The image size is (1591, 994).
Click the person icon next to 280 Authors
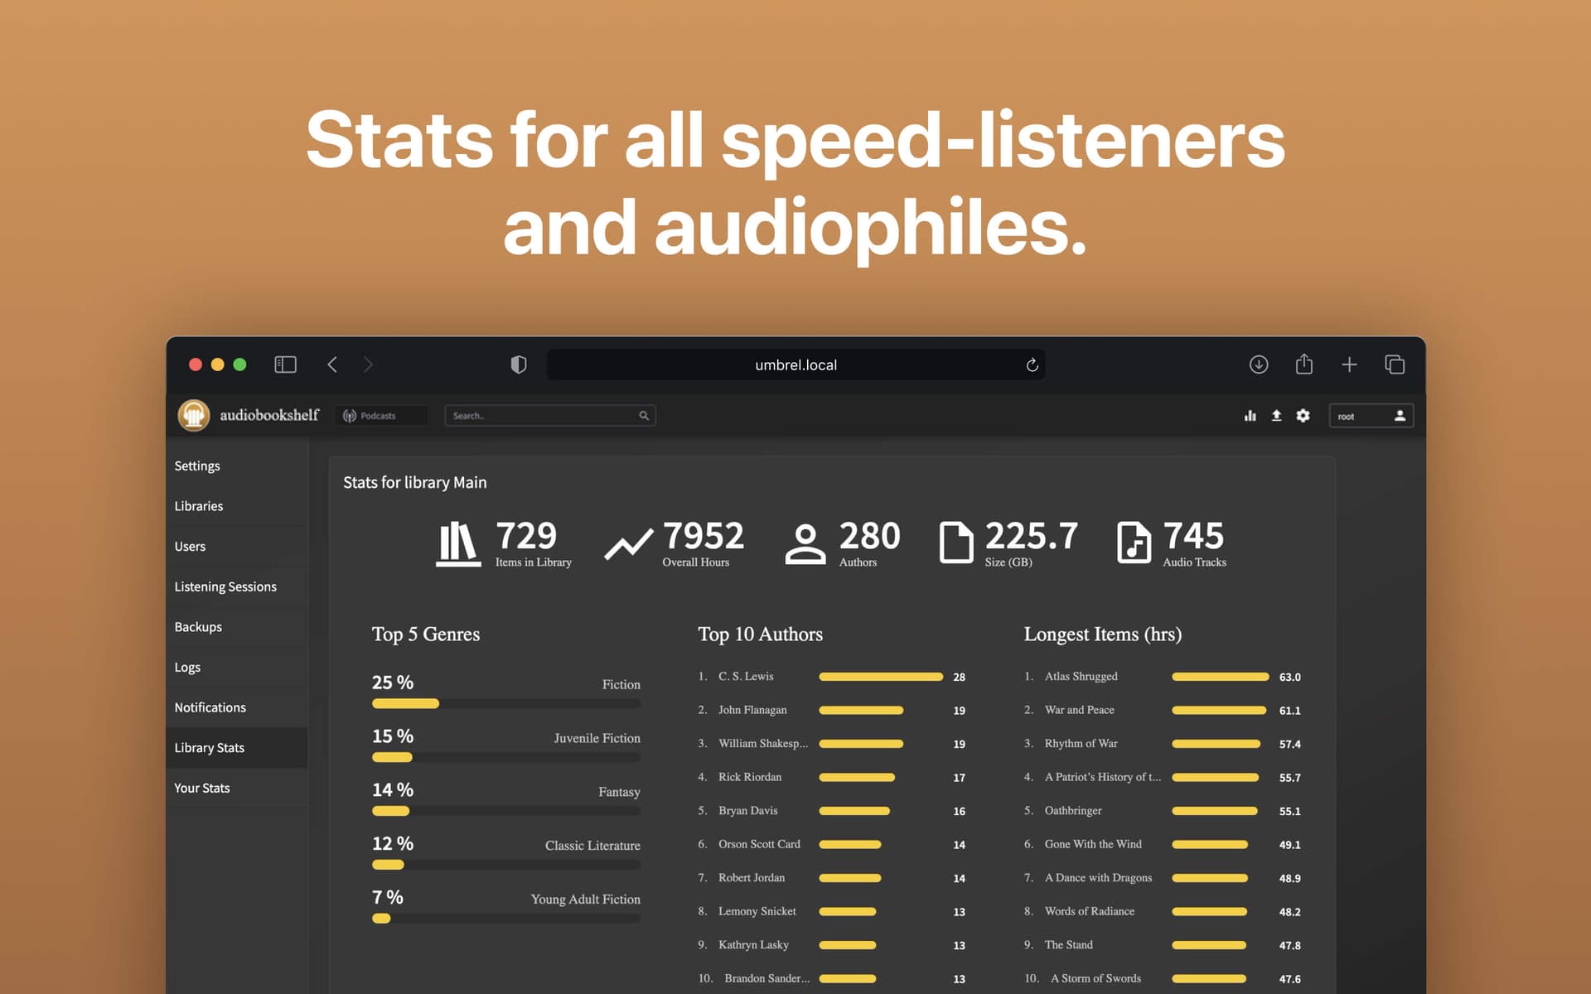(x=805, y=543)
